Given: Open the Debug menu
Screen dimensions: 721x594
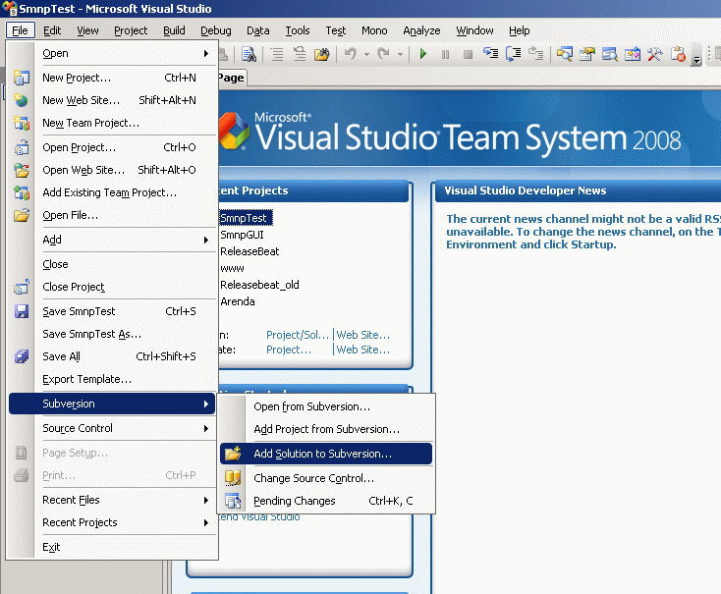Looking at the screenshot, I should coord(216,30).
